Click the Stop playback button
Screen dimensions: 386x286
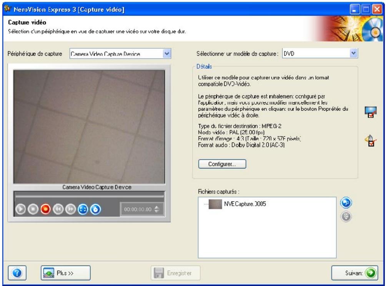[33, 209]
